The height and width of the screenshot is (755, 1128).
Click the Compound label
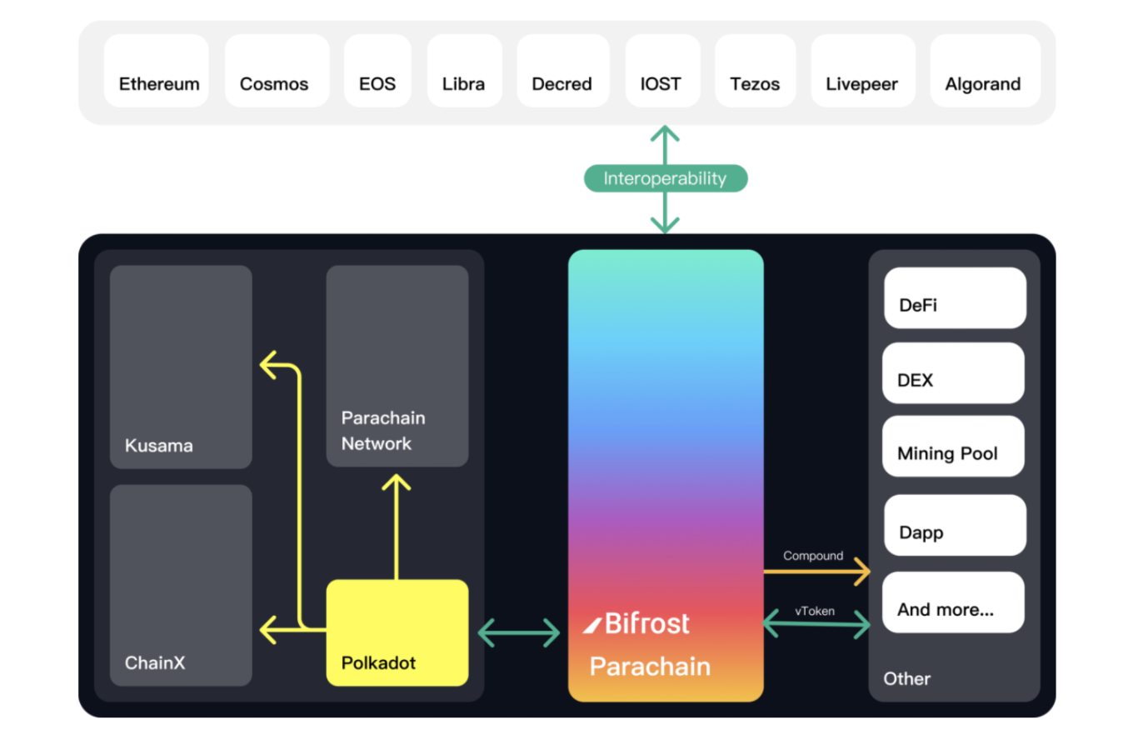tap(813, 556)
